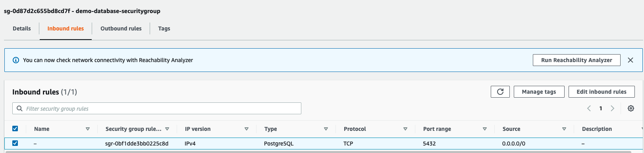The height and width of the screenshot is (153, 644).
Task: Uncheck the sgr-0bf1dde3bb0225c8d rule checkbox
Action: (15, 143)
